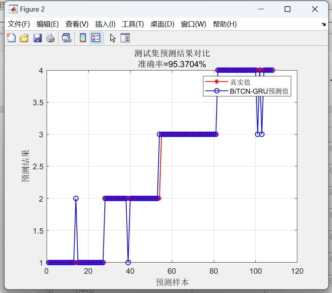Image resolution: width=332 pixels, height=293 pixels.
Task: Toggle the colorbar on the plot
Action: click(x=82, y=38)
